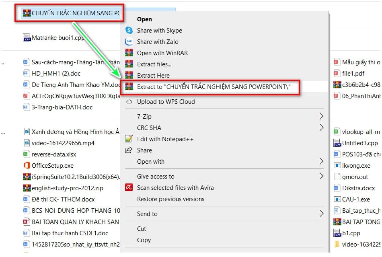Select Cut in the context menu
The image size is (382, 257).
pyautogui.click(x=142, y=229)
